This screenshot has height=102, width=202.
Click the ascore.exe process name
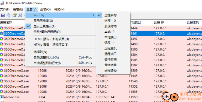pyautogui.click(x=12, y=97)
